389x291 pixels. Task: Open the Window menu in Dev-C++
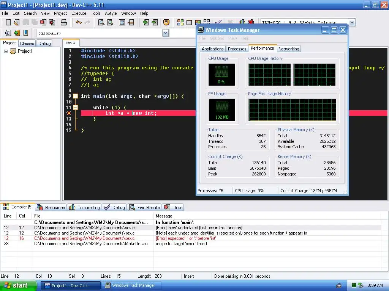pyautogui.click(x=128, y=13)
